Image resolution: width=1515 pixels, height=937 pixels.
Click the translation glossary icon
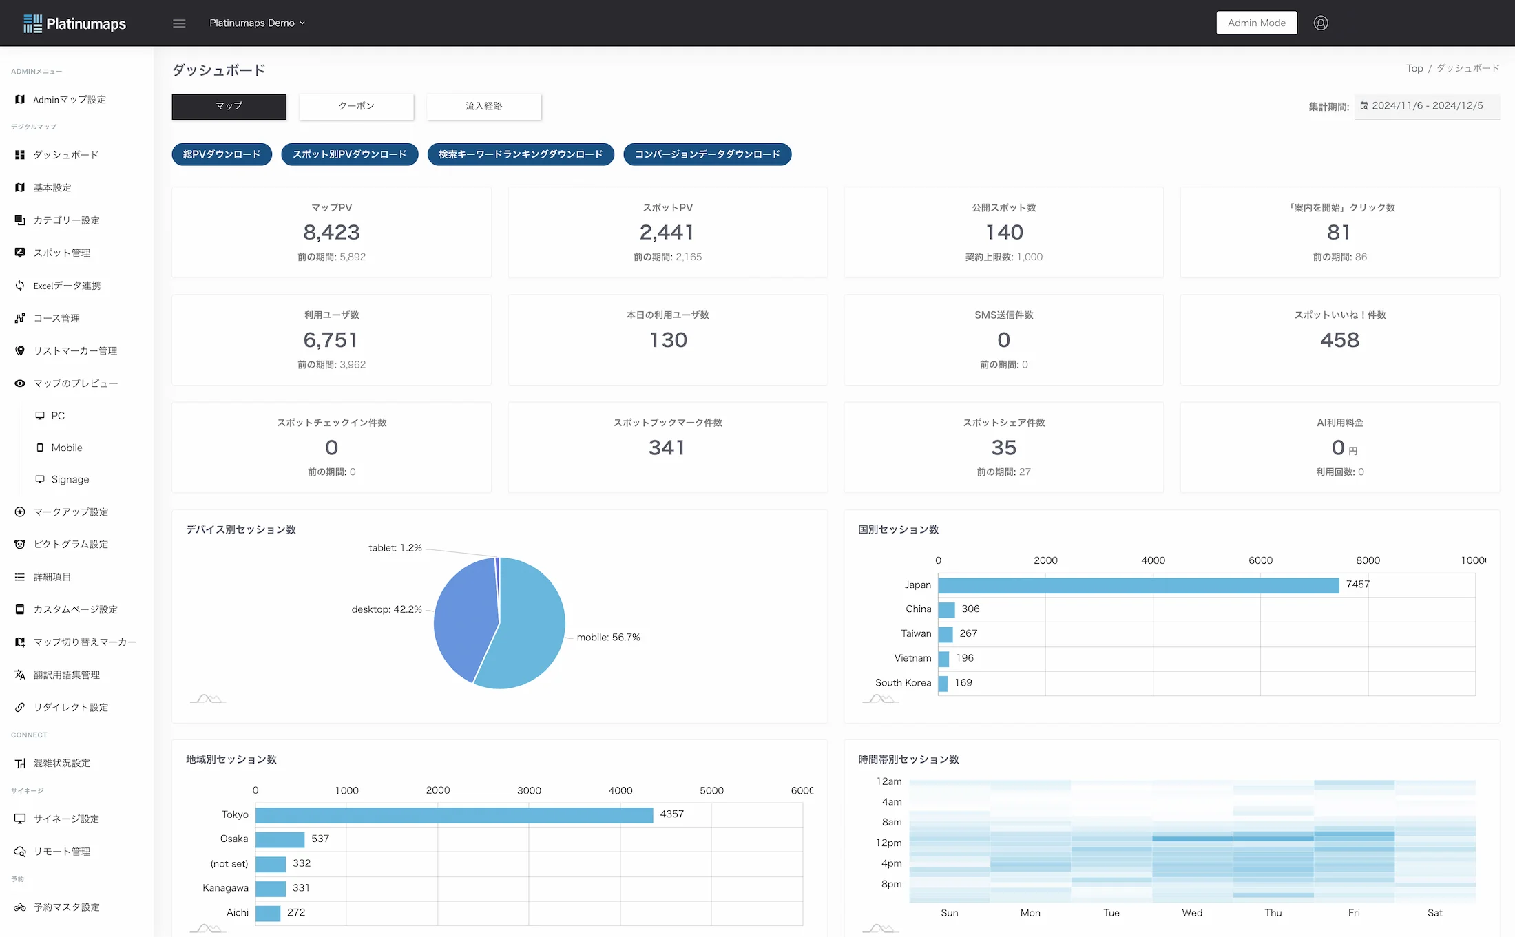coord(20,675)
